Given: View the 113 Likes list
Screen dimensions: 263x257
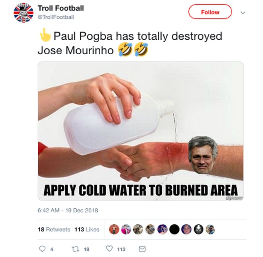Looking at the screenshot, I should tap(87, 229).
